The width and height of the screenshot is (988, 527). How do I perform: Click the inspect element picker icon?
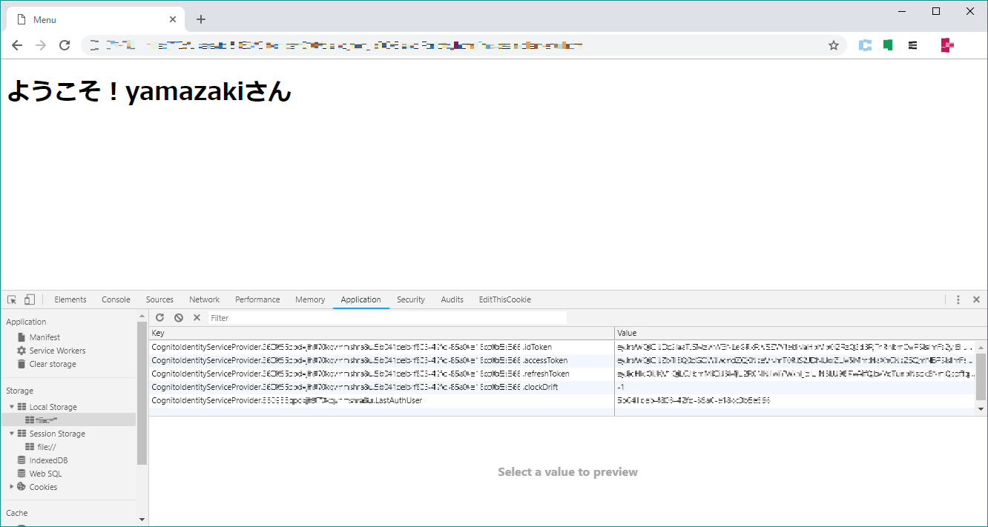[12, 299]
